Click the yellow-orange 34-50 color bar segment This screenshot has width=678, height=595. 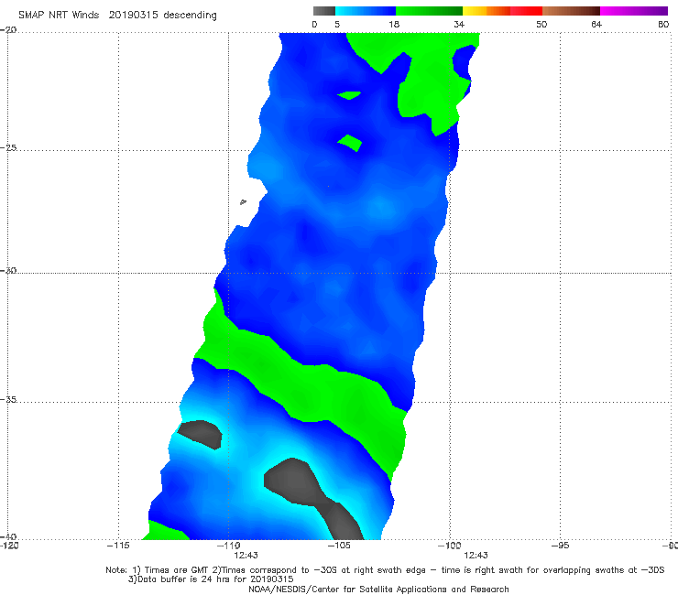point(502,11)
